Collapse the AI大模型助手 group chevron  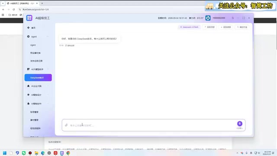[x=48, y=69]
